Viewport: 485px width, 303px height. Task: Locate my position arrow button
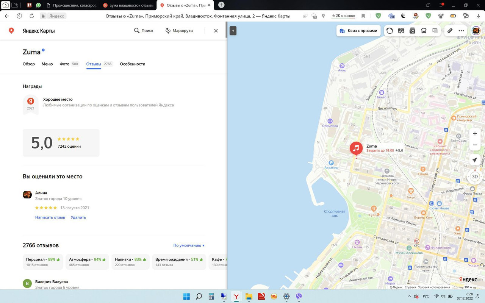coord(475,160)
